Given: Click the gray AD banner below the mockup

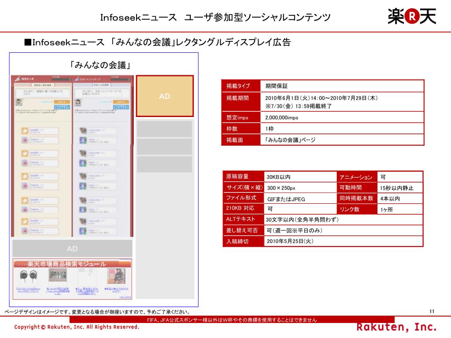Looking at the screenshot, I should tap(72, 248).
